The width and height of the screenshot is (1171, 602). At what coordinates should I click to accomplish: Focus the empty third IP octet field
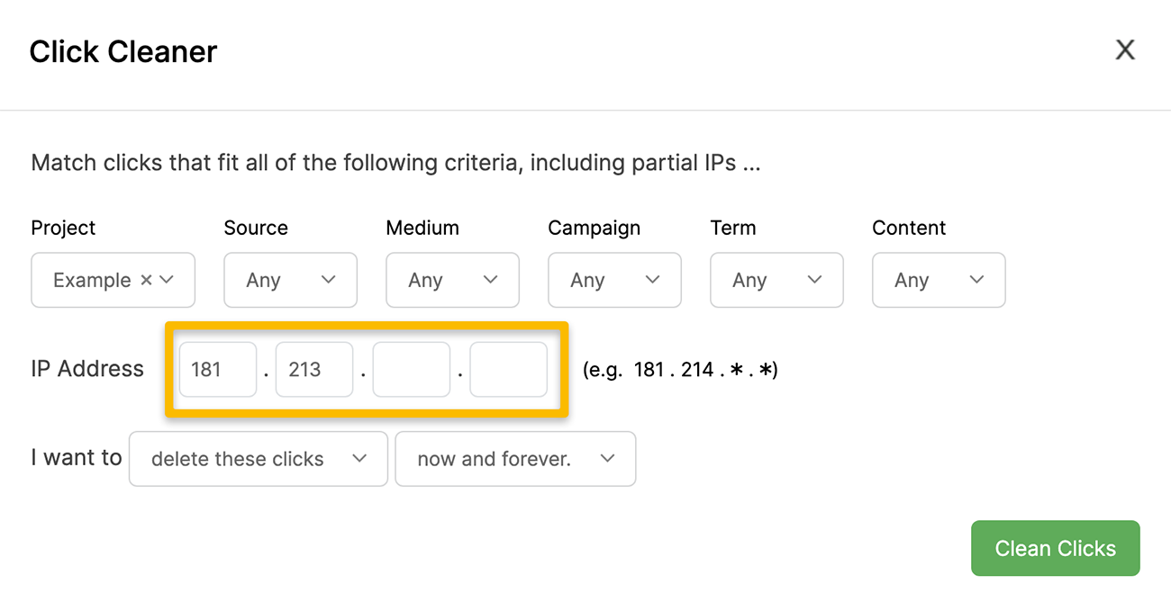point(412,369)
